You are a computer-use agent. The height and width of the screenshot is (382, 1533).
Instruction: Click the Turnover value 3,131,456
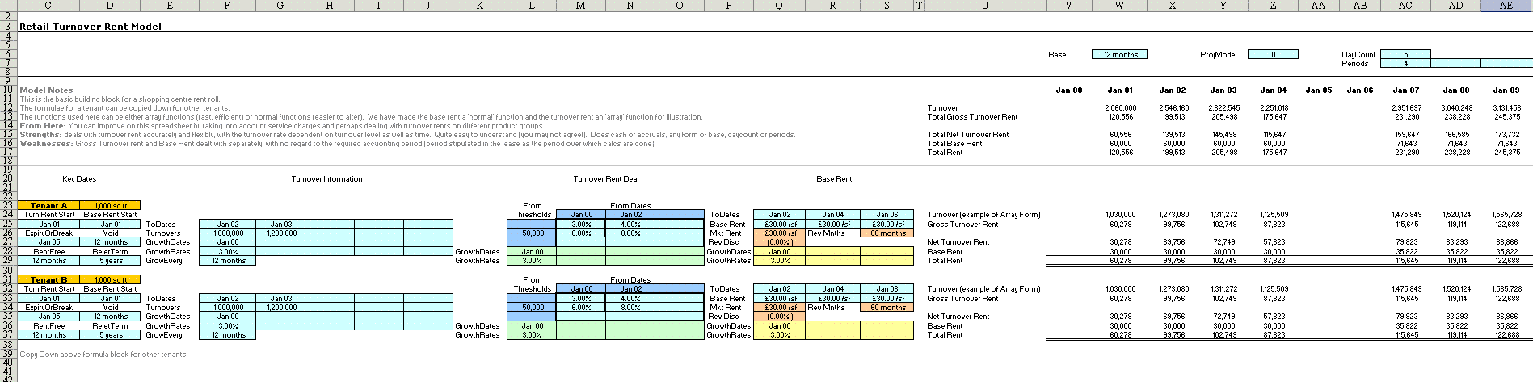[x=1507, y=107]
